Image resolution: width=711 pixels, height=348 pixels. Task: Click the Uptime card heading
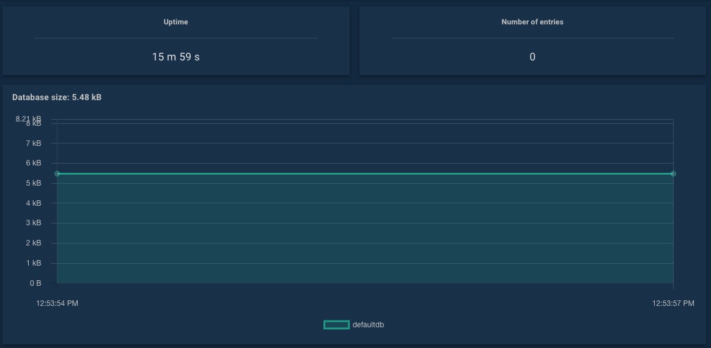176,22
